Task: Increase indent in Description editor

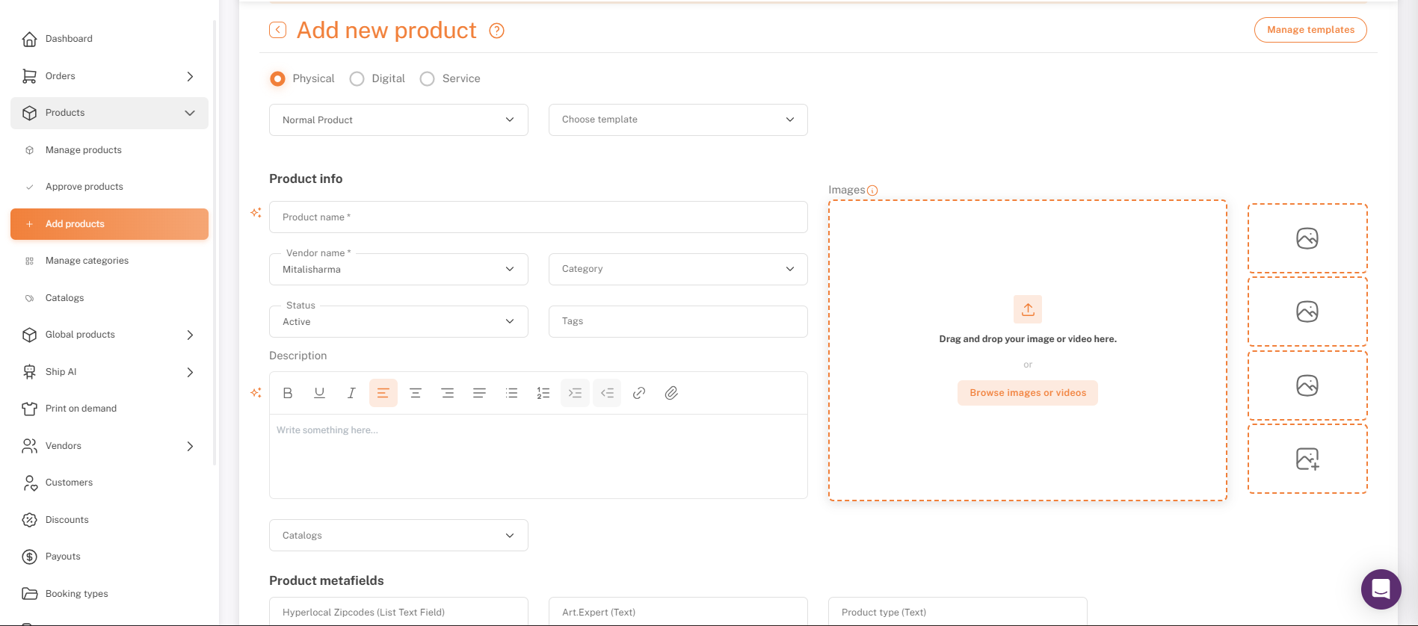Action: coord(576,393)
